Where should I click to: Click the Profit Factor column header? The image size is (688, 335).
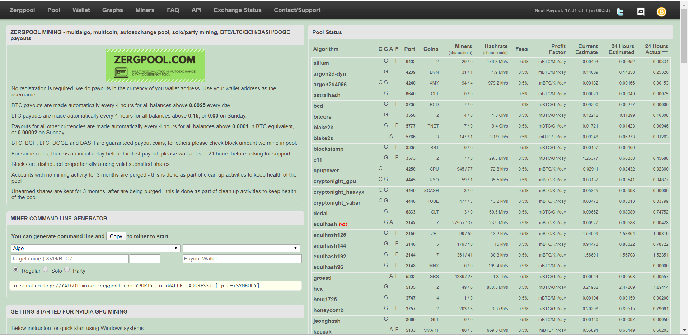click(x=558, y=49)
